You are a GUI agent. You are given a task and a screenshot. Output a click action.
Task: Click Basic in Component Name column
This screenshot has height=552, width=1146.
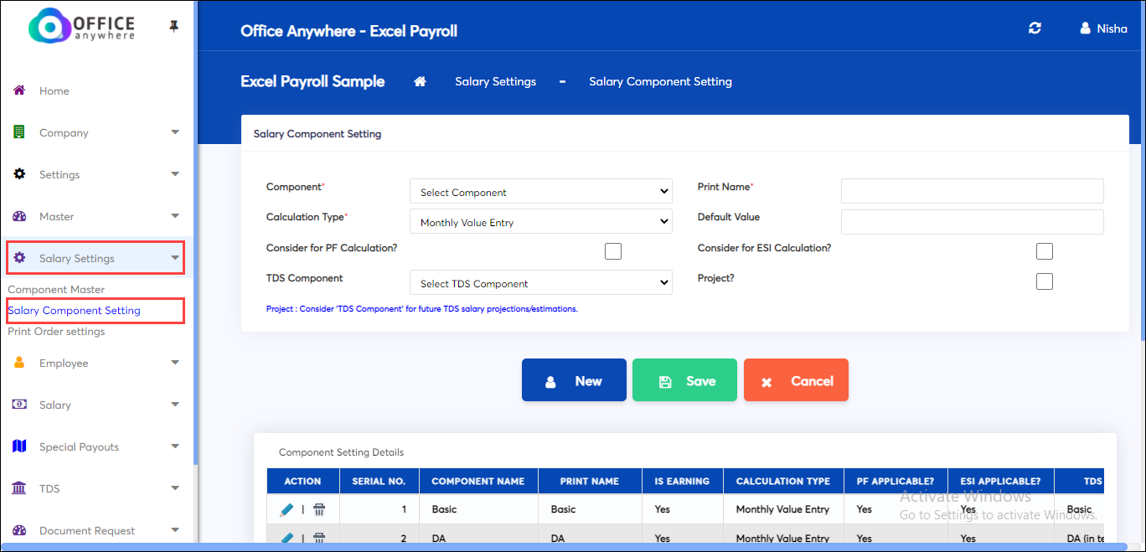pyautogui.click(x=444, y=509)
